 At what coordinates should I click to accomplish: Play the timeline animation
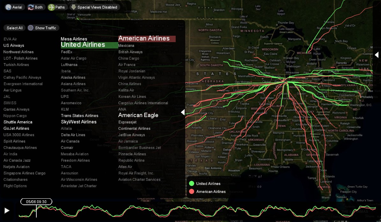7,210
